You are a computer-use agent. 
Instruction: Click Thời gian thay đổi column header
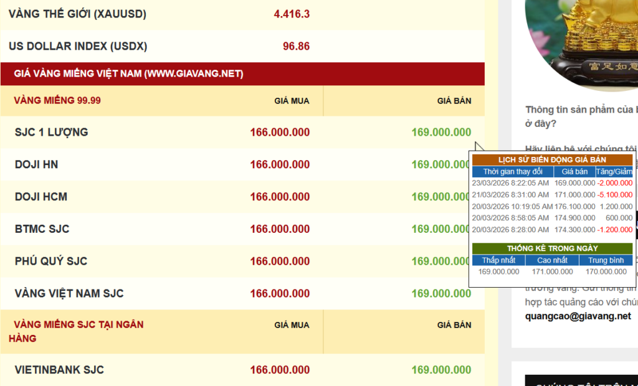coord(512,171)
